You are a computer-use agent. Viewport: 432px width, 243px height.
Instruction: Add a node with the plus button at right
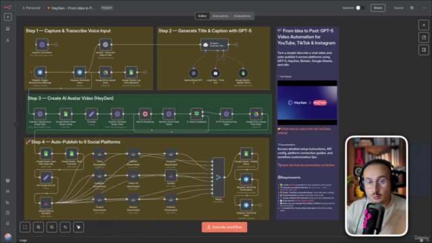424,25
